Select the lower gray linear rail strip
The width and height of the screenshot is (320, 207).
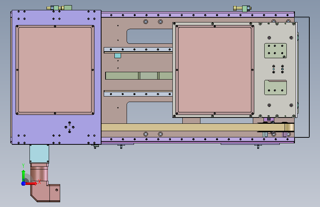(138, 94)
